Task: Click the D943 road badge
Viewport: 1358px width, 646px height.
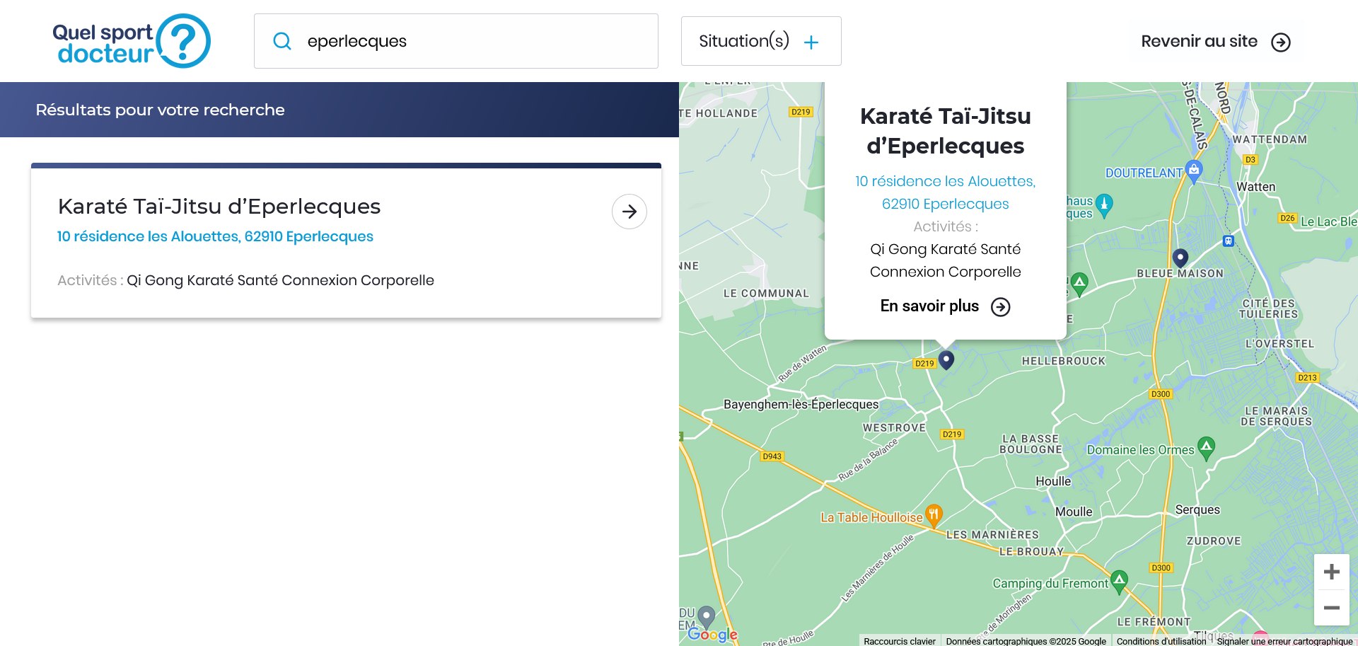Action: coord(772,456)
